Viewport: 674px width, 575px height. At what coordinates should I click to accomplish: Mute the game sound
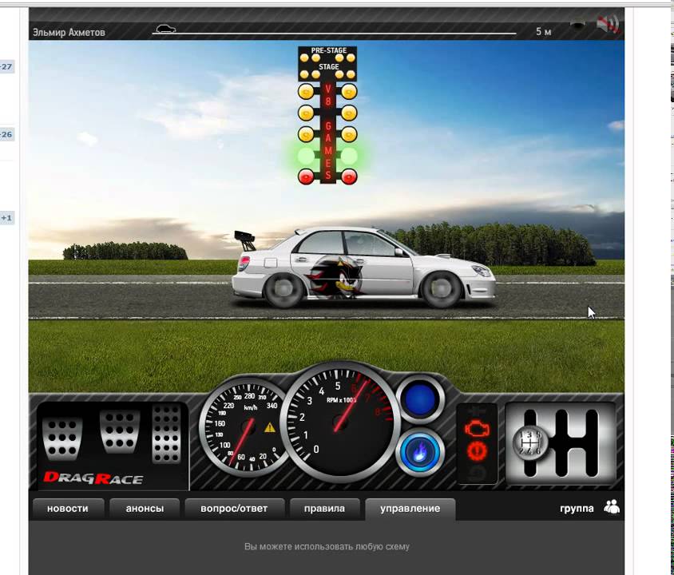click(608, 25)
